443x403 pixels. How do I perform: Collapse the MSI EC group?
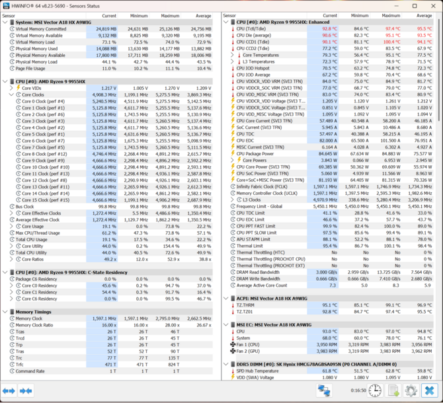[x=225, y=325]
